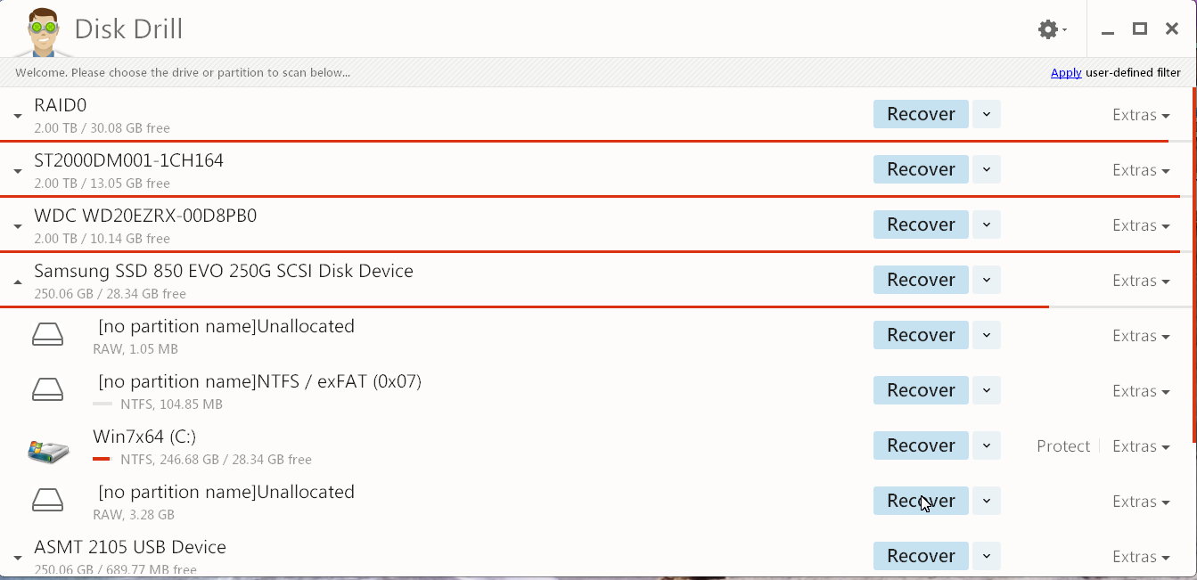Click the Apply user-defined filter link
The image size is (1197, 580).
point(1066,73)
